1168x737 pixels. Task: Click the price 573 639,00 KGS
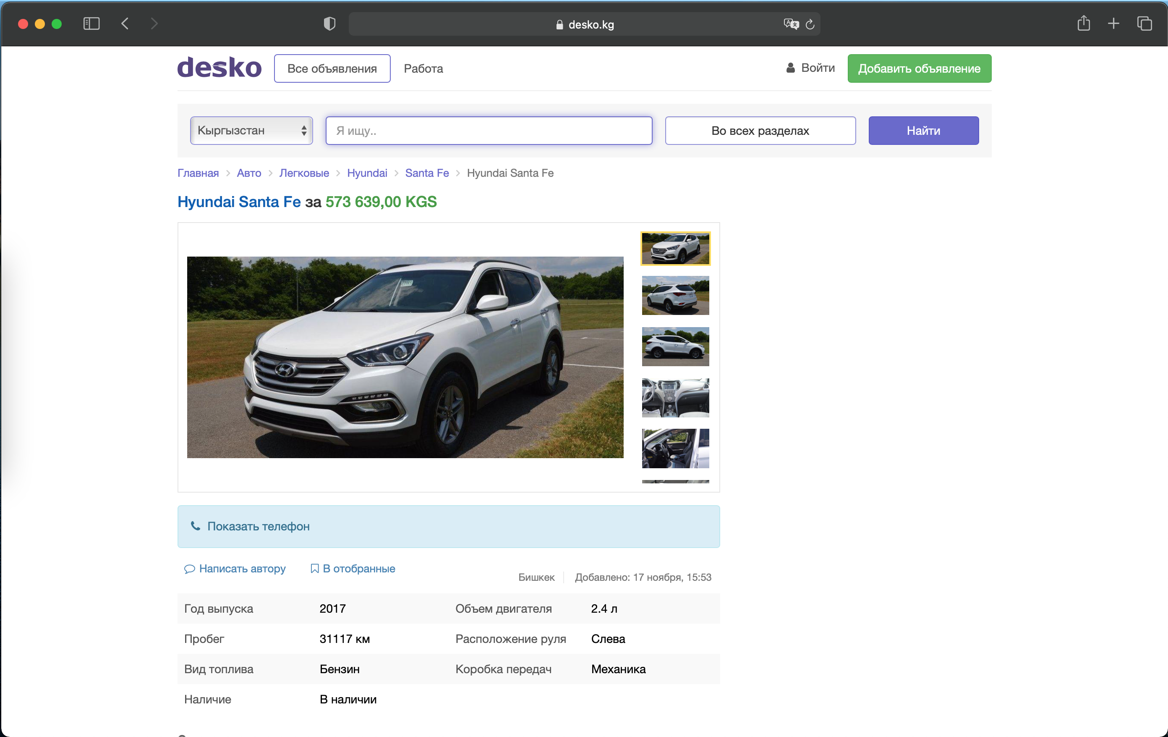pos(381,202)
